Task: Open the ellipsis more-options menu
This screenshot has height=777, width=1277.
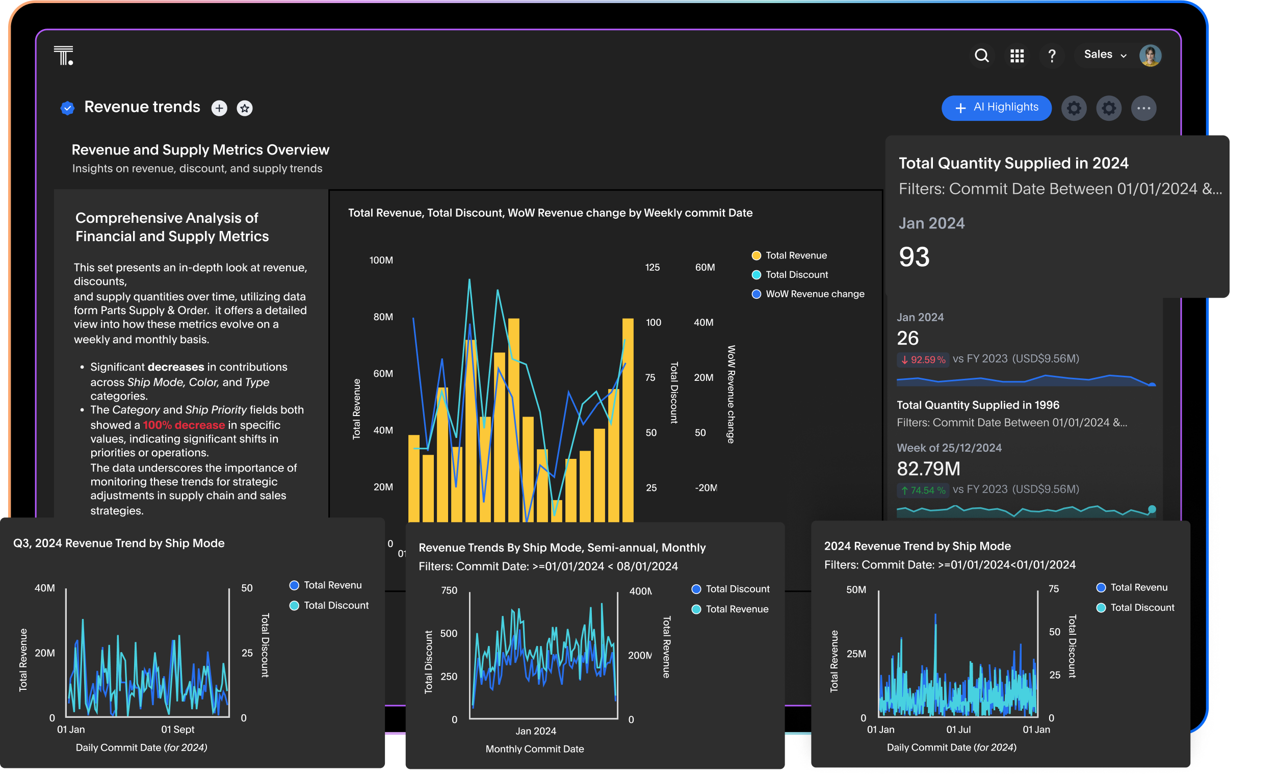Action: tap(1144, 108)
